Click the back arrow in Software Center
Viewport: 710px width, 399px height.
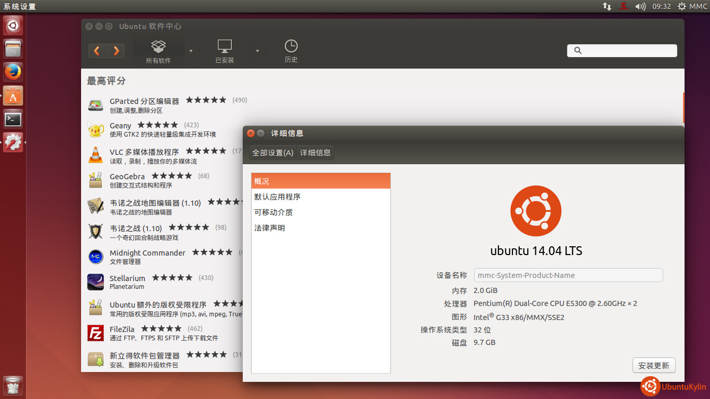pos(97,51)
